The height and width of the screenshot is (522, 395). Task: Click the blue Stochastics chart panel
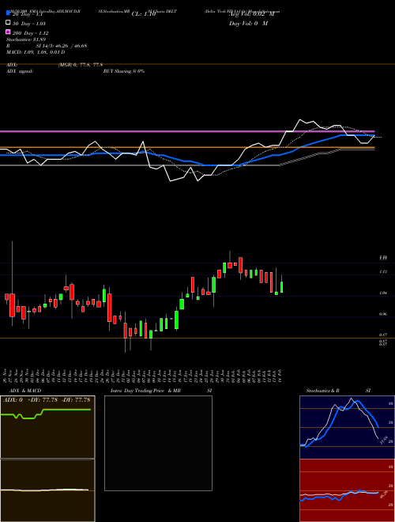pyautogui.click(x=347, y=427)
